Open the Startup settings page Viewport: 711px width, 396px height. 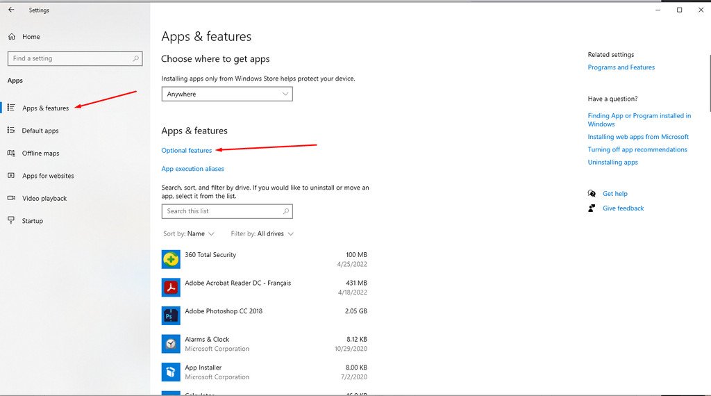coord(32,221)
